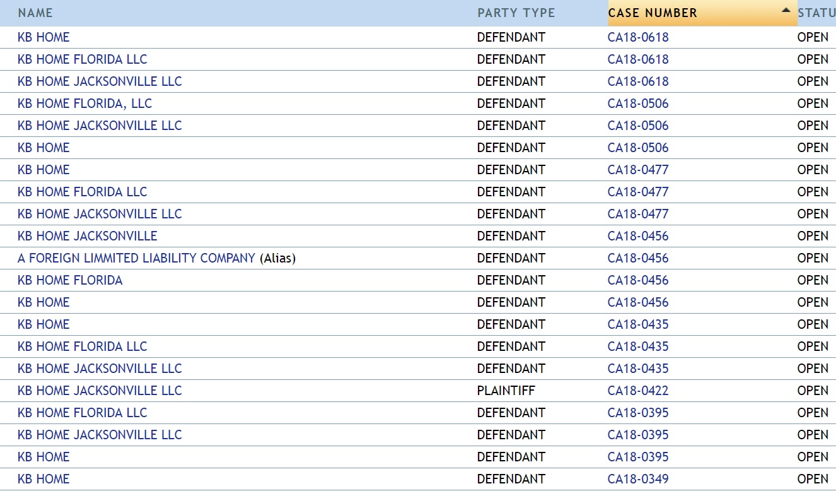This screenshot has width=836, height=491.
Task: Open KB HOME FLORIDA LLC in case CA18-0435
Action: tap(82, 346)
